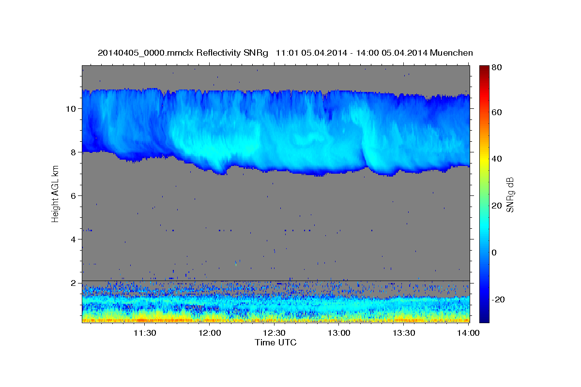Screen dimensions: 581x387
Task: Click the colorbar value 80
Action: pyautogui.click(x=496, y=68)
